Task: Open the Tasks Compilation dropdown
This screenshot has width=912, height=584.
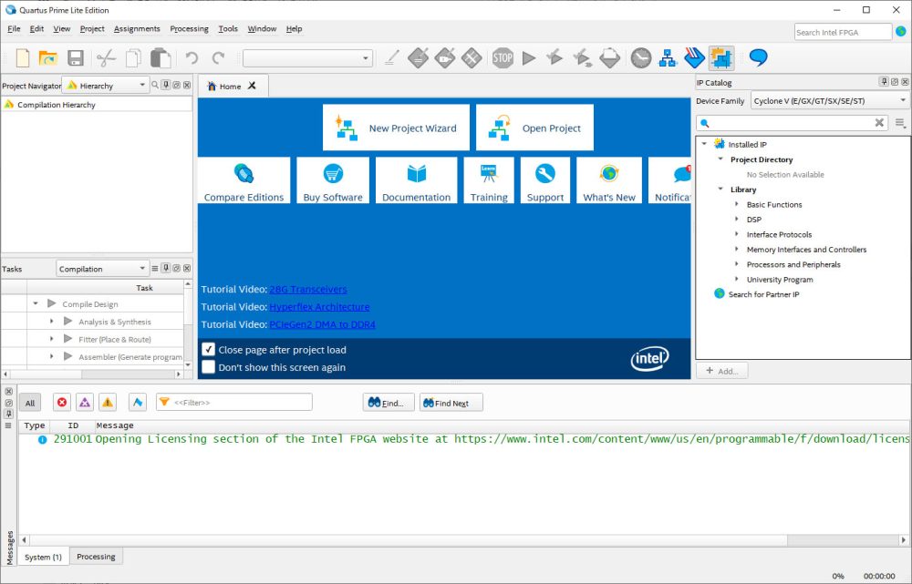Action: (102, 269)
